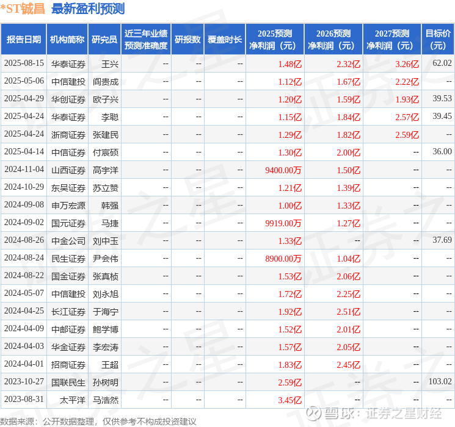Click analyst name 鲍学博
This screenshot has width=455, height=427.
point(105,329)
